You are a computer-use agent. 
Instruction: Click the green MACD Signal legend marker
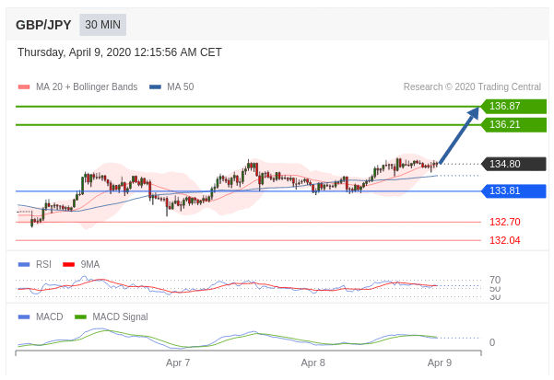pyautogui.click(x=81, y=317)
